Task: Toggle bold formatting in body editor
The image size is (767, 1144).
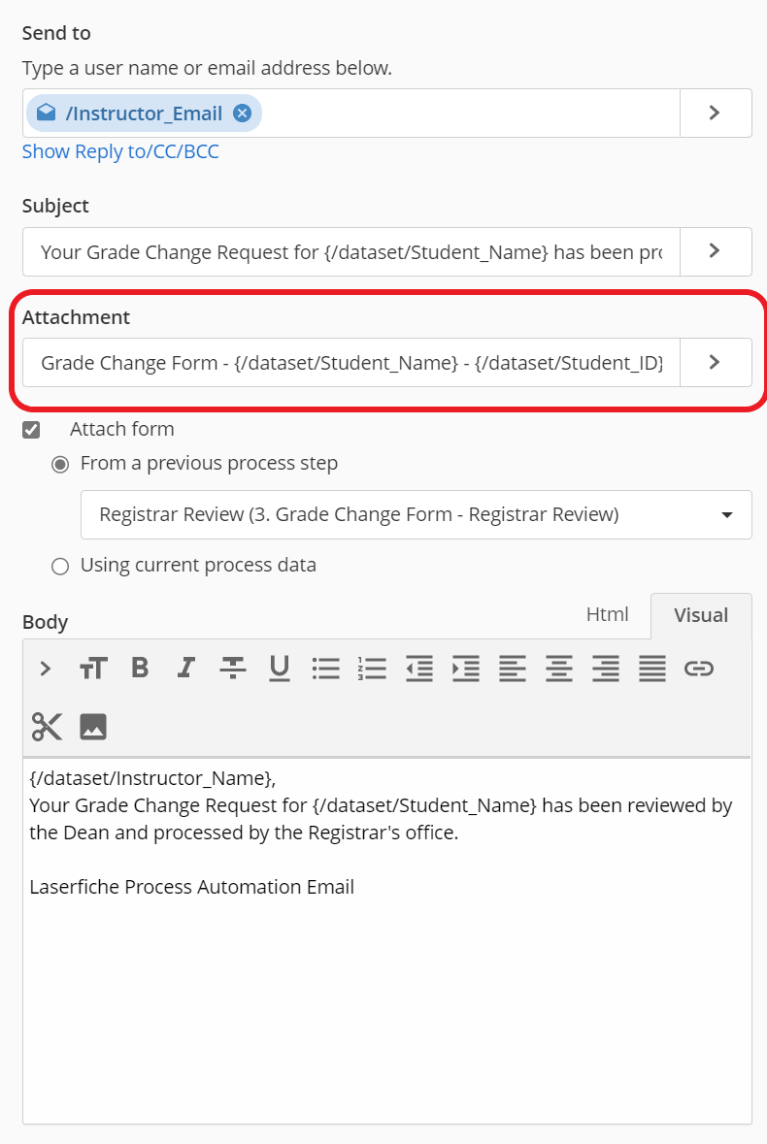Action: coord(140,668)
